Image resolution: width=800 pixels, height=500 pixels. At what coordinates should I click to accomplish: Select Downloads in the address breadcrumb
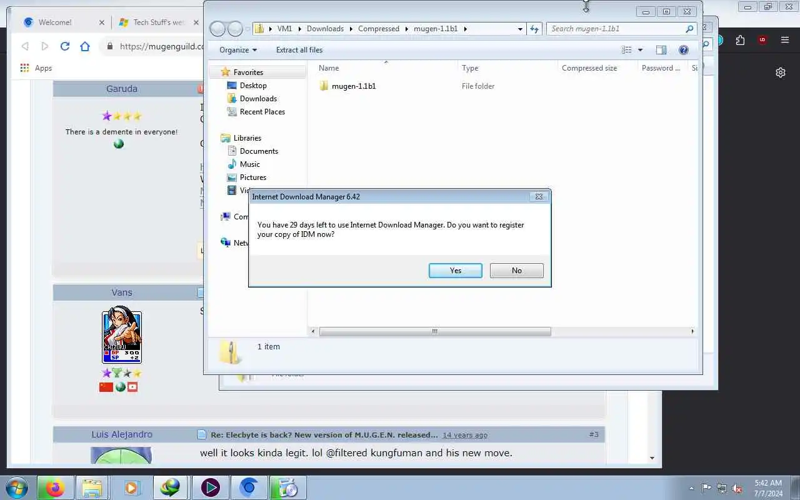coord(325,29)
